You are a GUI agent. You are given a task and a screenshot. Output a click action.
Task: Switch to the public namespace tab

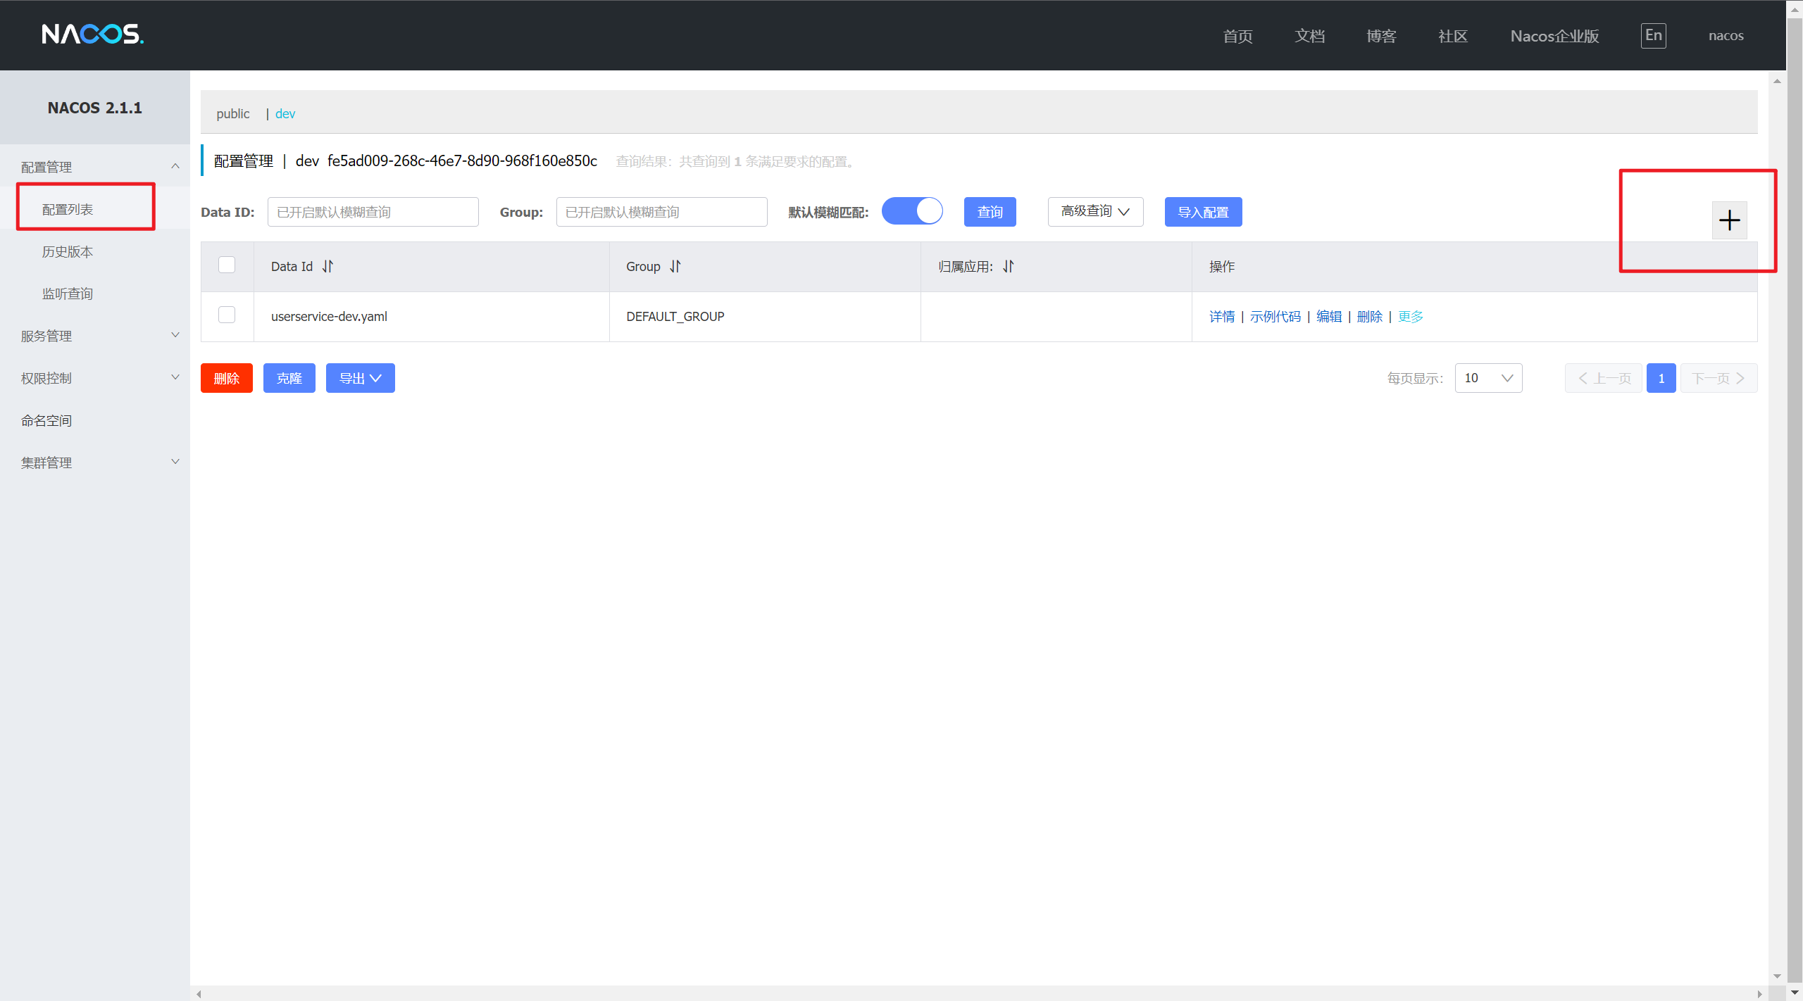pyautogui.click(x=232, y=113)
